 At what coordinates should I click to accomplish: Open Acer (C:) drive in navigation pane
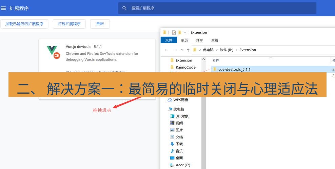pyautogui.click(x=183, y=165)
